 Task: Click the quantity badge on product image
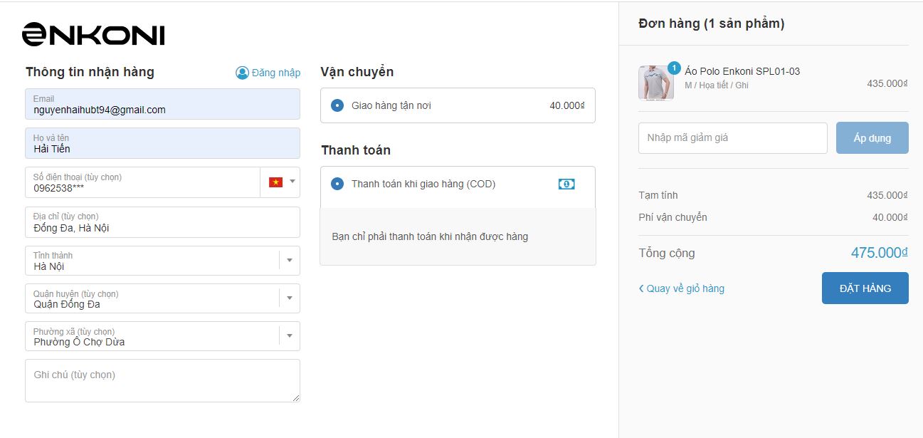coord(674,68)
